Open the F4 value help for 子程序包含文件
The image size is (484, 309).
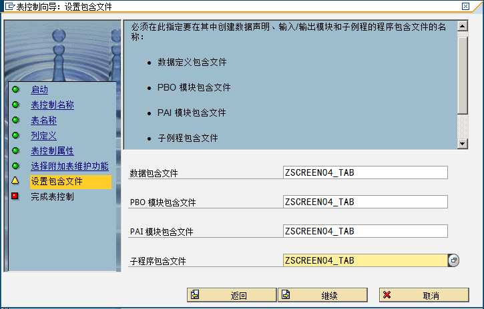click(454, 261)
